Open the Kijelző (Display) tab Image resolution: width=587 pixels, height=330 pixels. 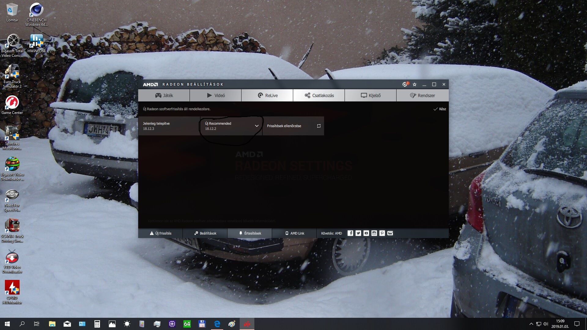click(371, 95)
